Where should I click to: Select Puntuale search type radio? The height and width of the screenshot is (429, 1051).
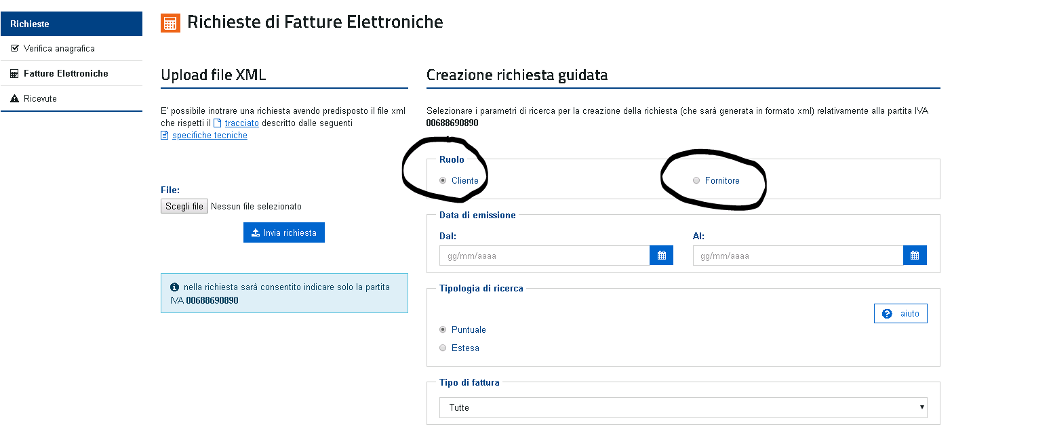(x=443, y=330)
